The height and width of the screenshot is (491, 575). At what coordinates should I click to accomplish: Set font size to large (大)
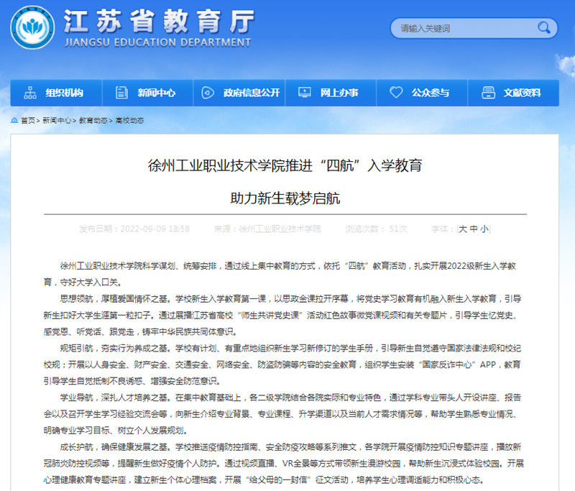[463, 229]
